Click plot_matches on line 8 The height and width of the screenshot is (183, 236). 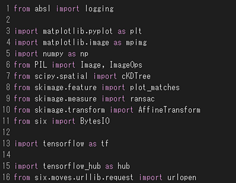point(155,88)
